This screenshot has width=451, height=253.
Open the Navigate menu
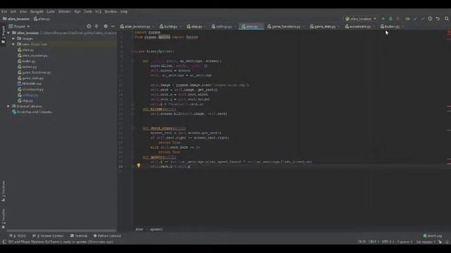(x=37, y=11)
